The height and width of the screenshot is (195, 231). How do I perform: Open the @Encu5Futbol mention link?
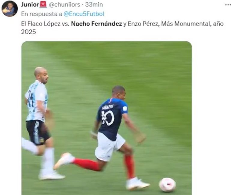pyautogui.click(x=84, y=14)
